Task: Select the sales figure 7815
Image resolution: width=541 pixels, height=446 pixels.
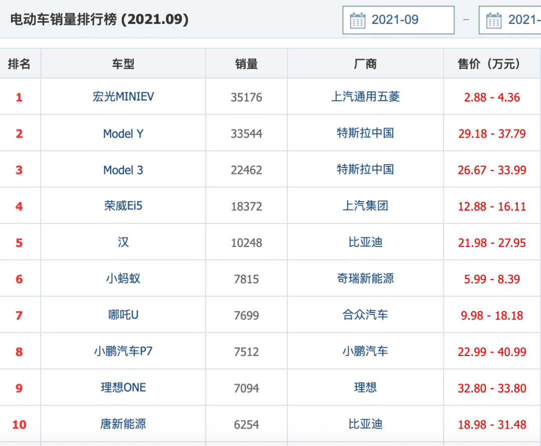Action: (246, 279)
